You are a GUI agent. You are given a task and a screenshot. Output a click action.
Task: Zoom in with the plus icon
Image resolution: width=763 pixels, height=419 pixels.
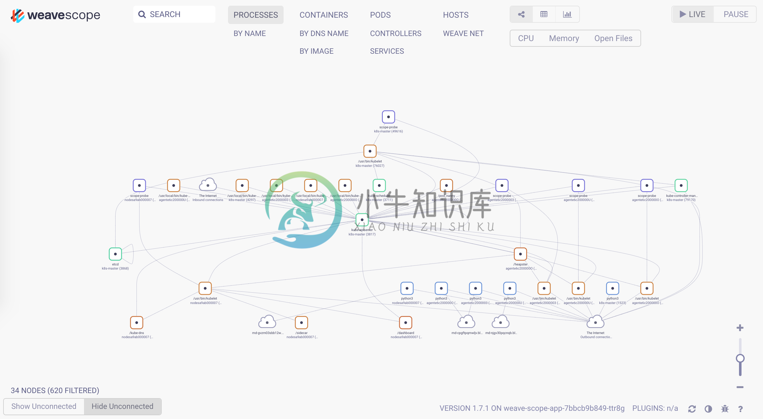[x=740, y=328]
